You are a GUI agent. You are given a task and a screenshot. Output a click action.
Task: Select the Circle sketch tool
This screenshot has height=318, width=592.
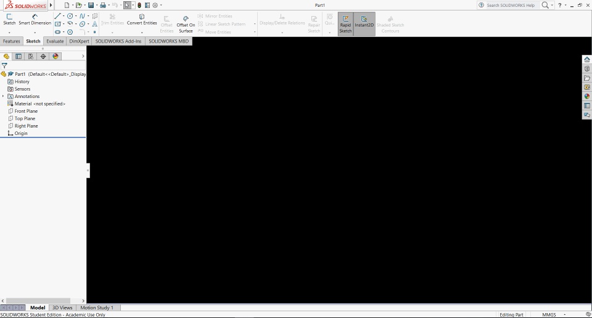coord(70,16)
